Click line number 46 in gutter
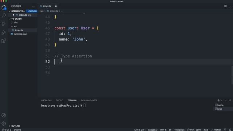 click(x=48, y=28)
